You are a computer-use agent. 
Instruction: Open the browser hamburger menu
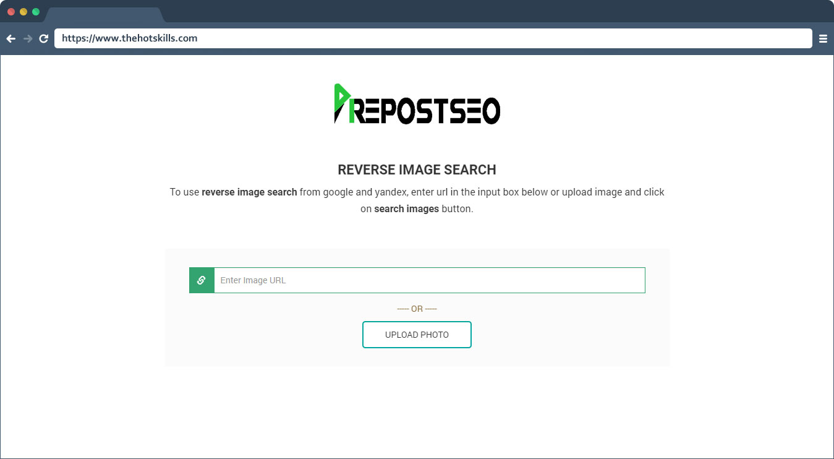tap(823, 38)
